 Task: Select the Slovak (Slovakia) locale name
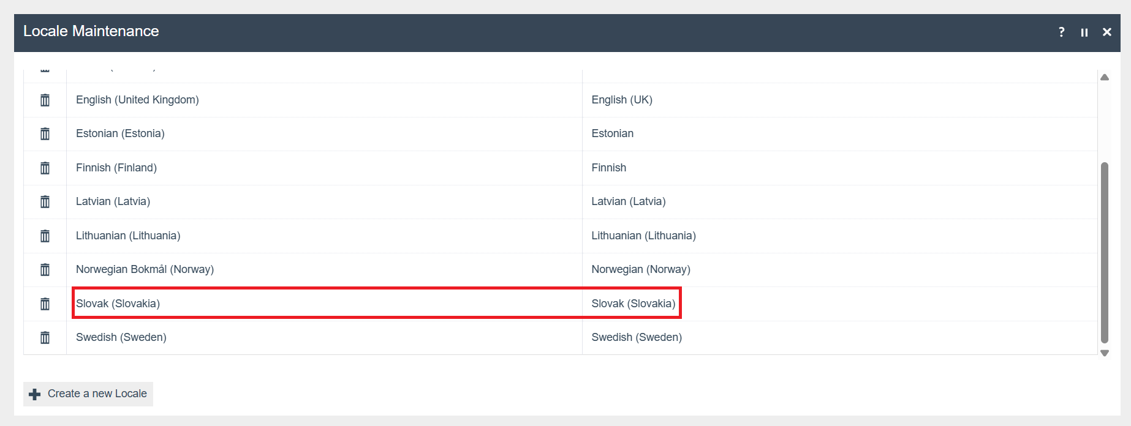[x=118, y=304]
